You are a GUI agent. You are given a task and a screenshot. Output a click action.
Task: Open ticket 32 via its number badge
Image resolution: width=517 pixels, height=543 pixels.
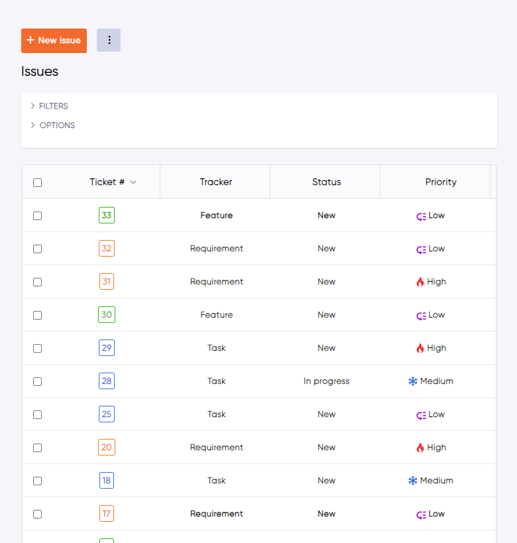pyautogui.click(x=107, y=248)
